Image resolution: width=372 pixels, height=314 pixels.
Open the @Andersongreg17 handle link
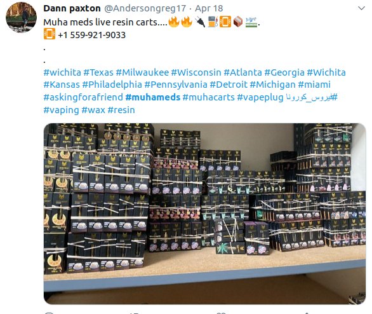pyautogui.click(x=145, y=8)
